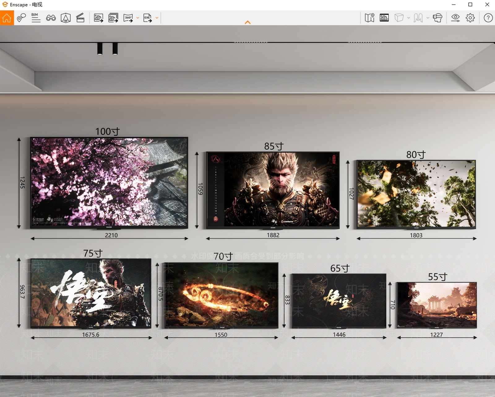Collapse the toolbar with the orange chevron

point(247,22)
